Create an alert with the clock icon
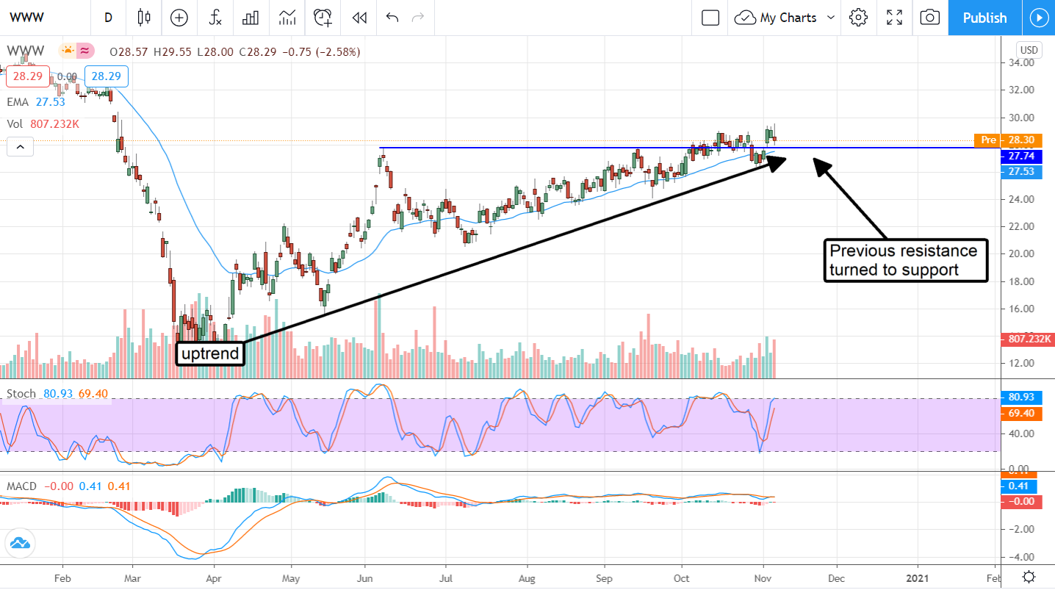This screenshot has width=1055, height=590. [x=322, y=18]
